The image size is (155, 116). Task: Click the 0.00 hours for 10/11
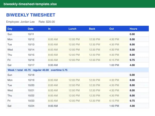click(132, 34)
